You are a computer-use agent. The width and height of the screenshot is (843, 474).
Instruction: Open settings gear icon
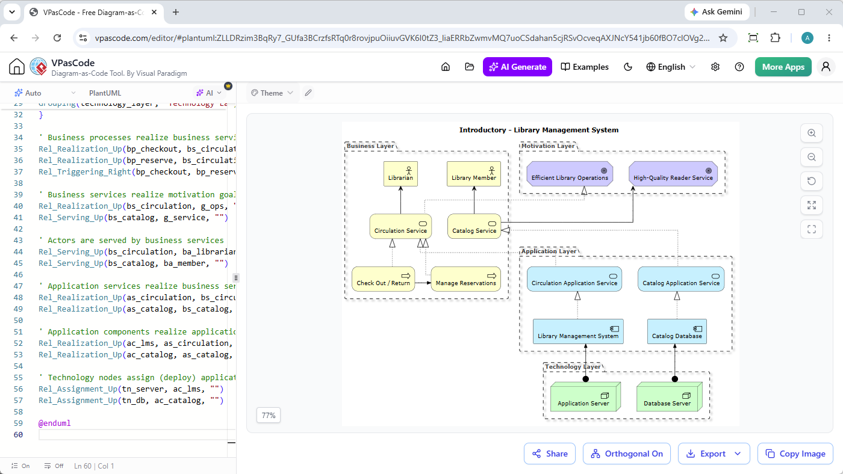tap(715, 67)
